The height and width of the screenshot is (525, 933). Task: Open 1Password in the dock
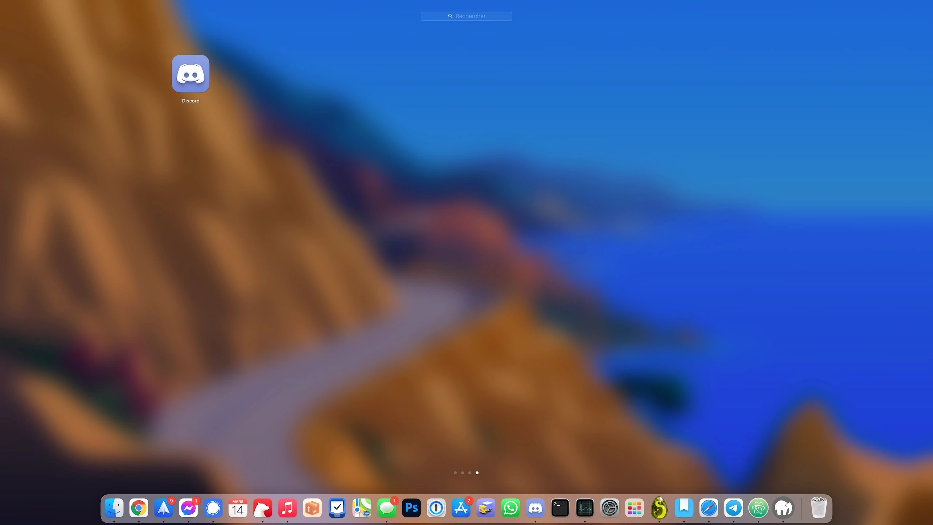tap(436, 508)
